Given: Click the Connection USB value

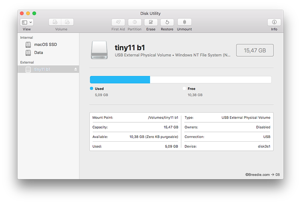Looking at the screenshot, I should pyautogui.click(x=267, y=137).
